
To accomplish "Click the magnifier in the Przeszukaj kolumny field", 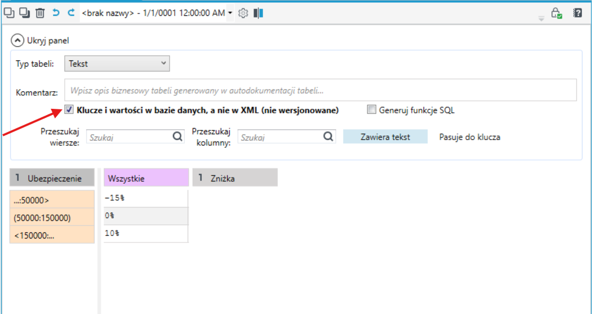I will point(328,136).
